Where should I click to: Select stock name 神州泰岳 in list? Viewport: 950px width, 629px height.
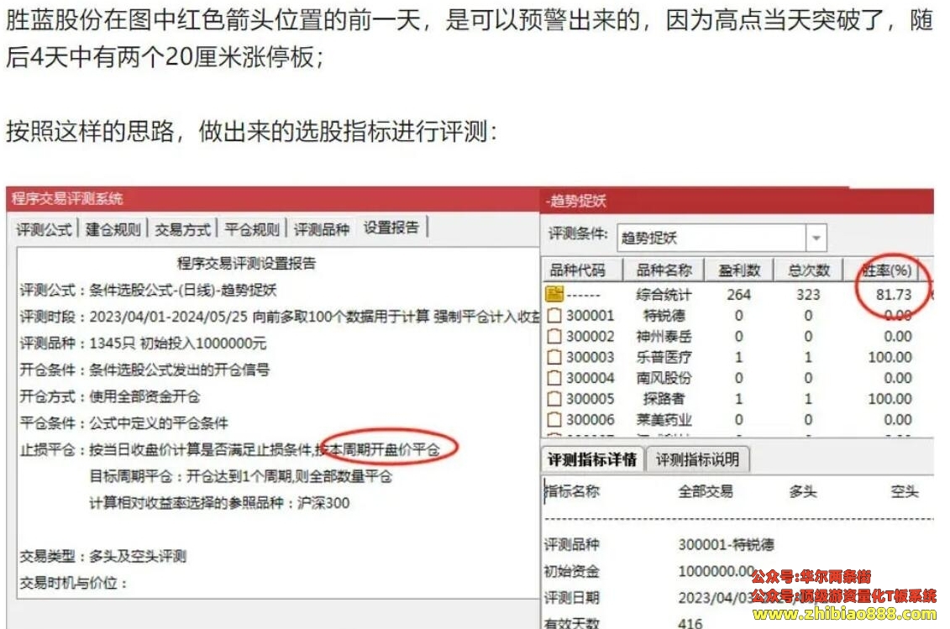[x=664, y=336]
